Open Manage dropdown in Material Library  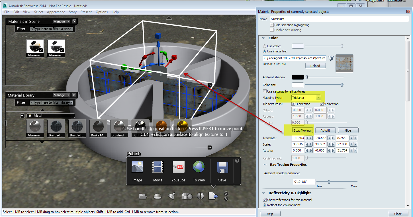click(x=61, y=95)
